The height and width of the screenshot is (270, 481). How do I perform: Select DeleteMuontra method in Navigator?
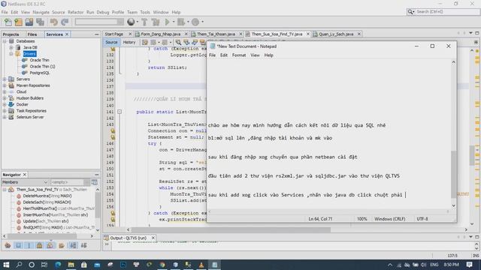pyautogui.click(x=47, y=196)
